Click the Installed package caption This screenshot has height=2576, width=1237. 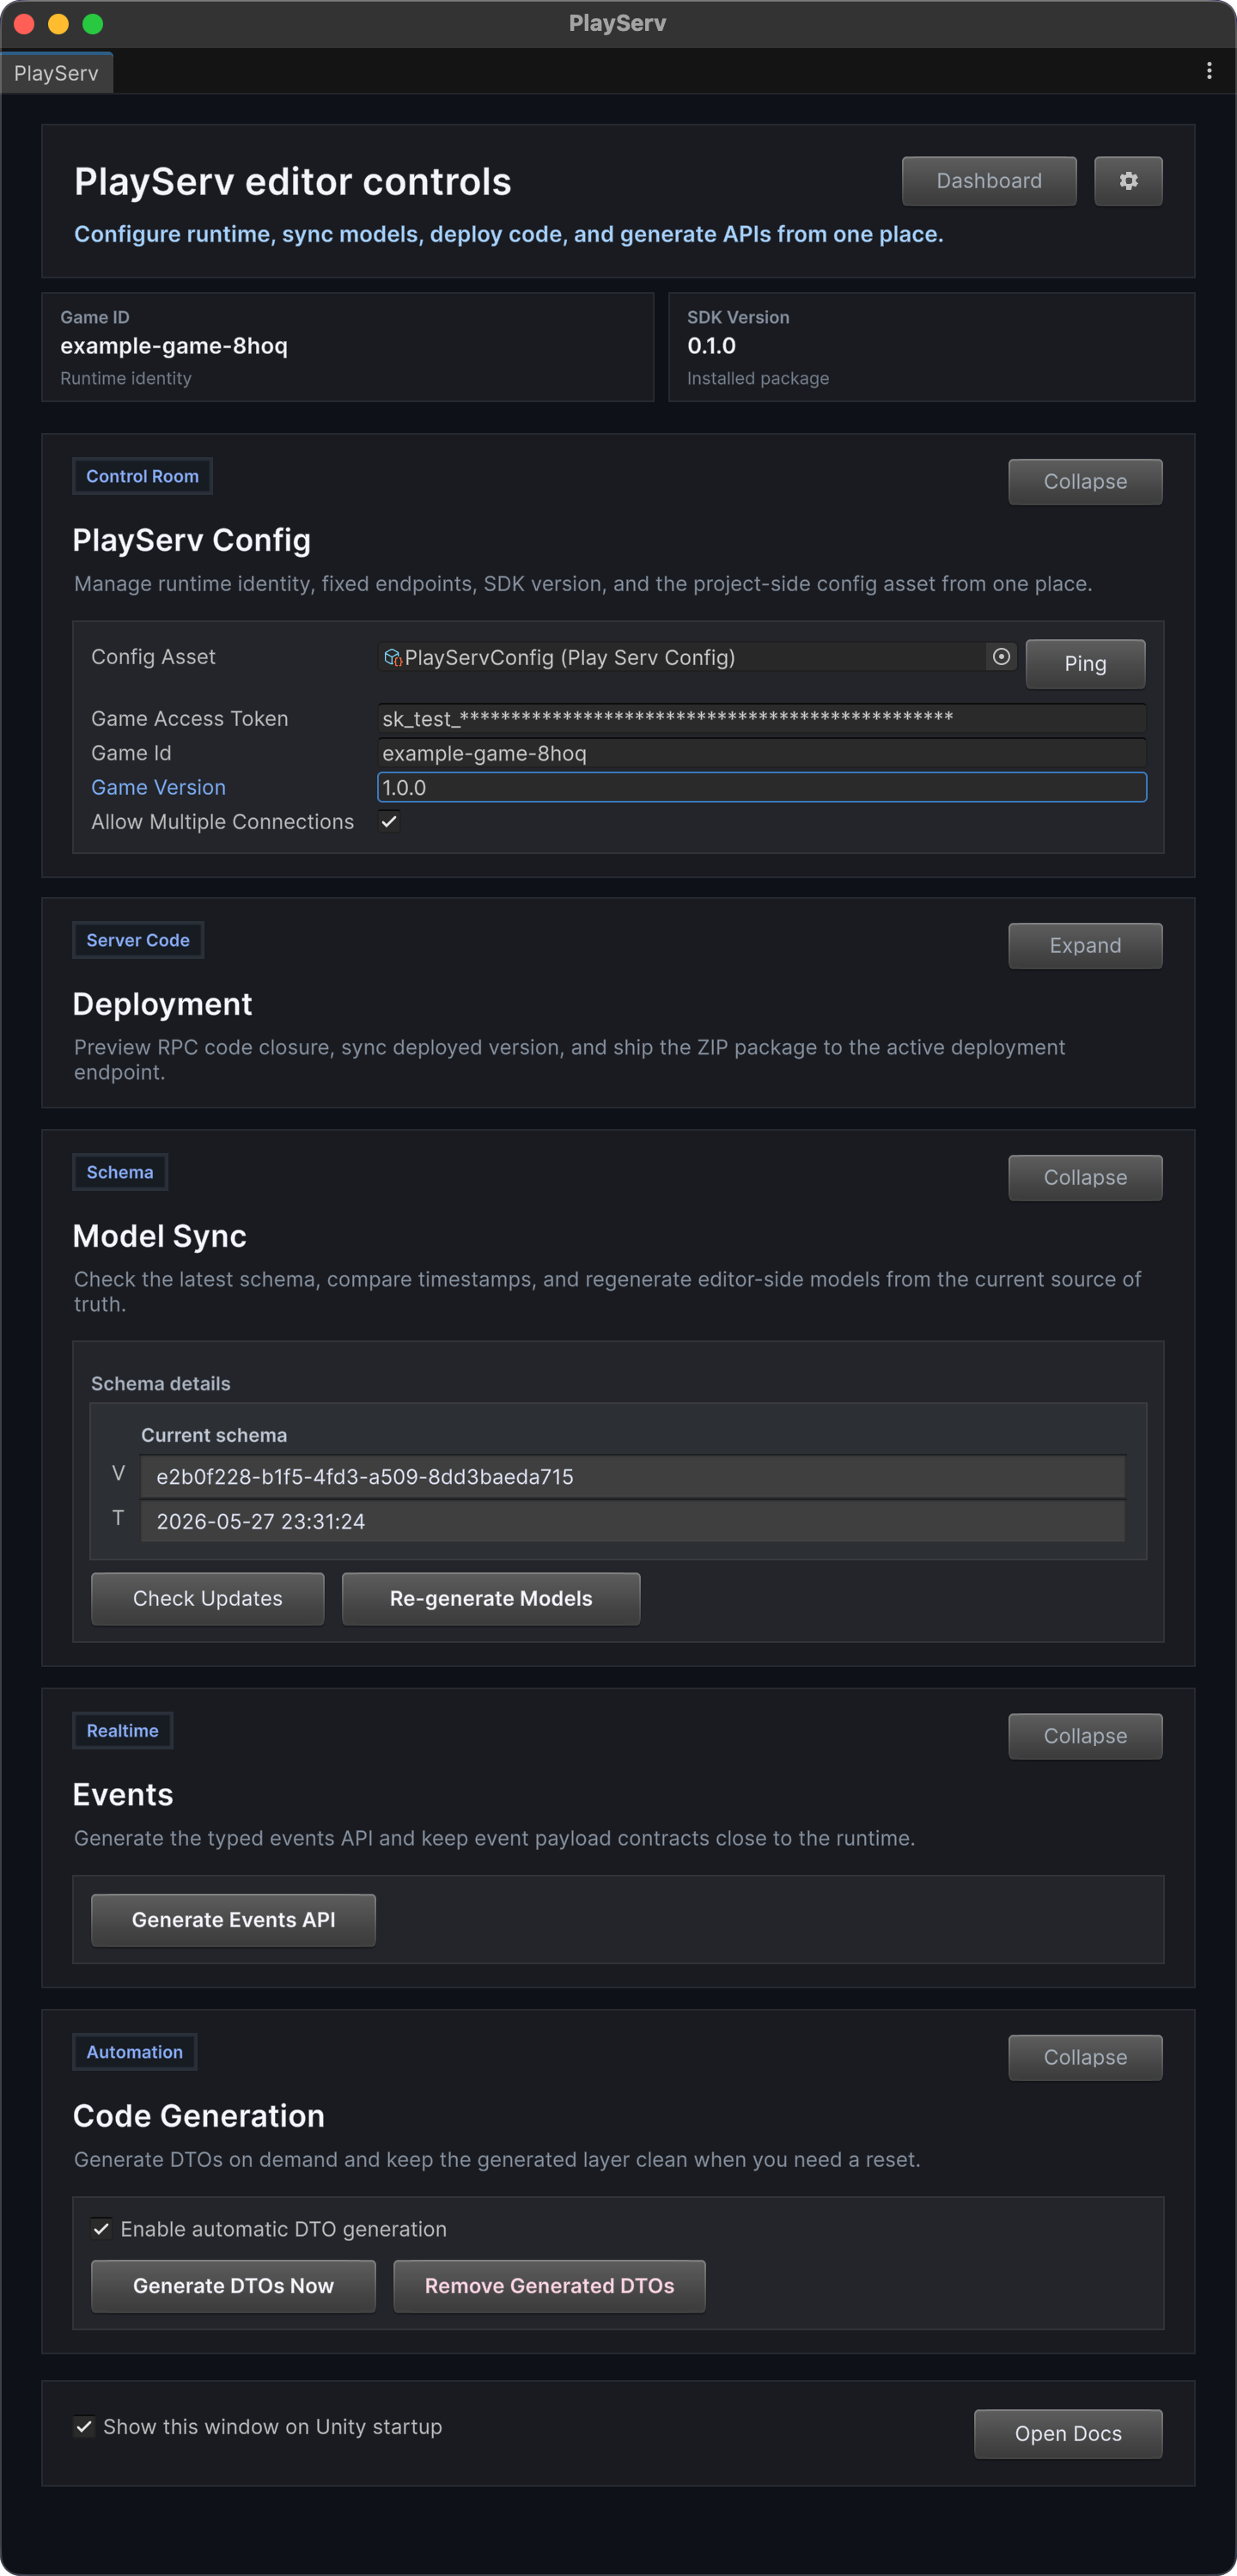click(x=758, y=378)
